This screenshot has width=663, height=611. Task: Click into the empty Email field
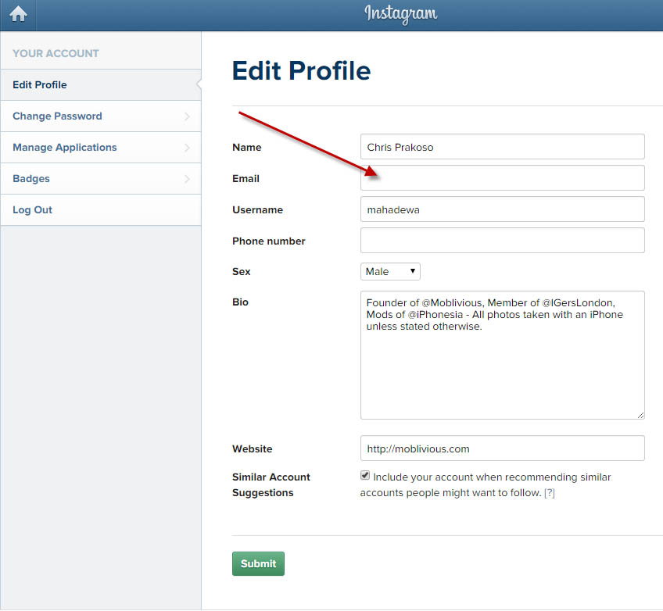(502, 178)
